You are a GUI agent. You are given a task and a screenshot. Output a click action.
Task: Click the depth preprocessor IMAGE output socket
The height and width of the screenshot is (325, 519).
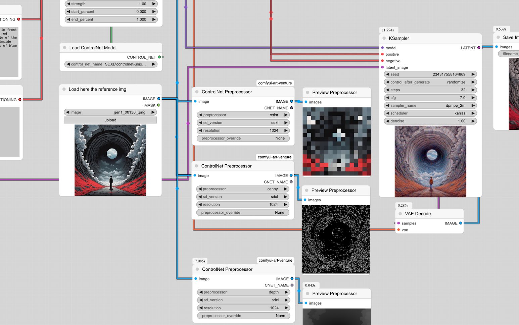coord(292,279)
